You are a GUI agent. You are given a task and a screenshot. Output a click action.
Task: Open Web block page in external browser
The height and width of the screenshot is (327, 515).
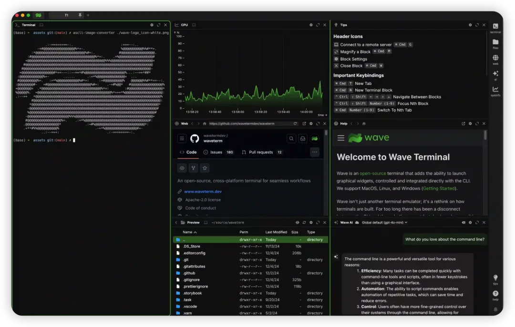[304, 124]
